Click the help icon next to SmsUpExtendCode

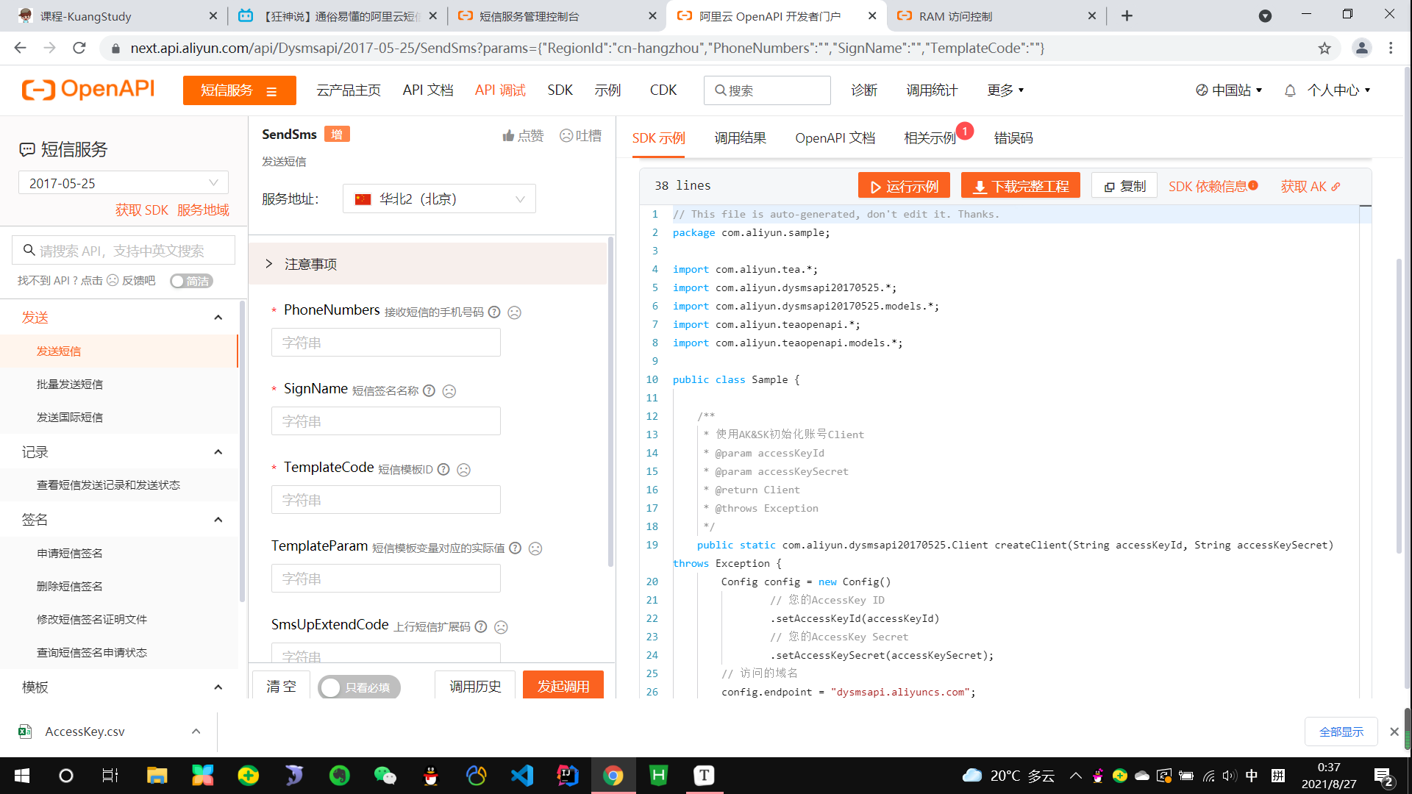click(481, 626)
